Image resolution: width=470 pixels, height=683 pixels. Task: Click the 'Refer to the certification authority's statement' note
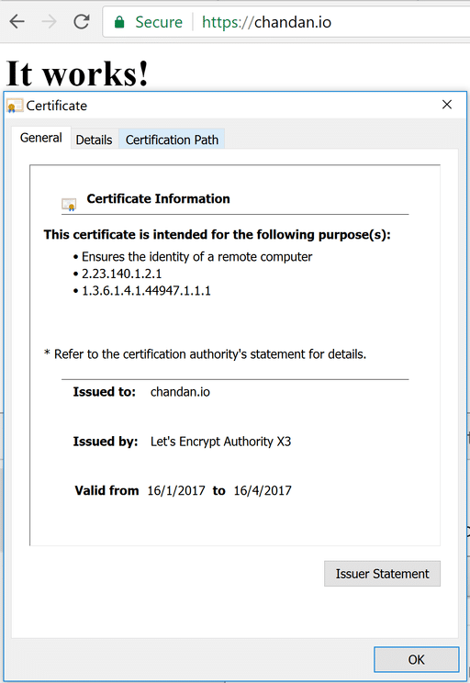tap(205, 354)
